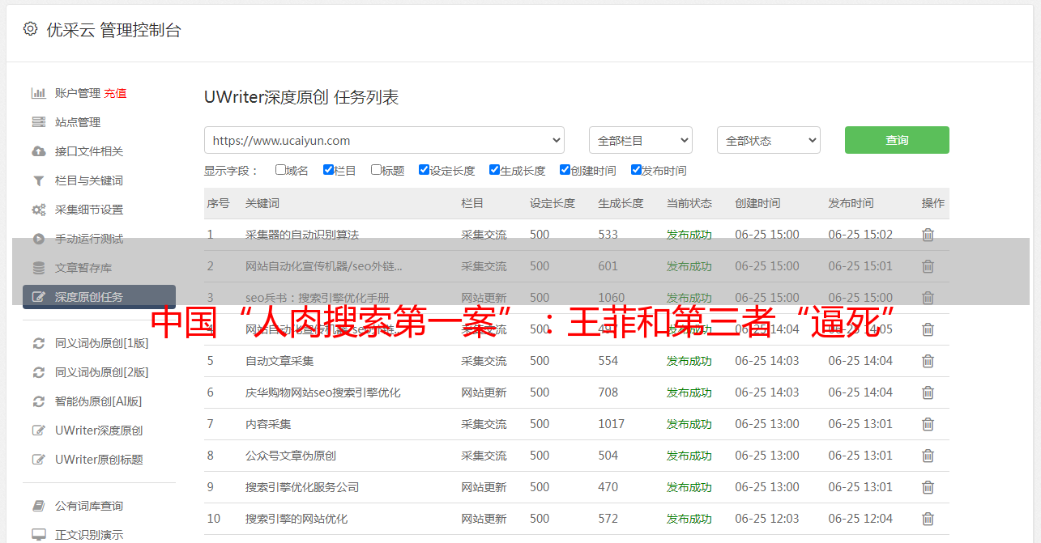The image size is (1041, 543).
Task: Click the 公有词库查询 book icon
Action: point(38,506)
